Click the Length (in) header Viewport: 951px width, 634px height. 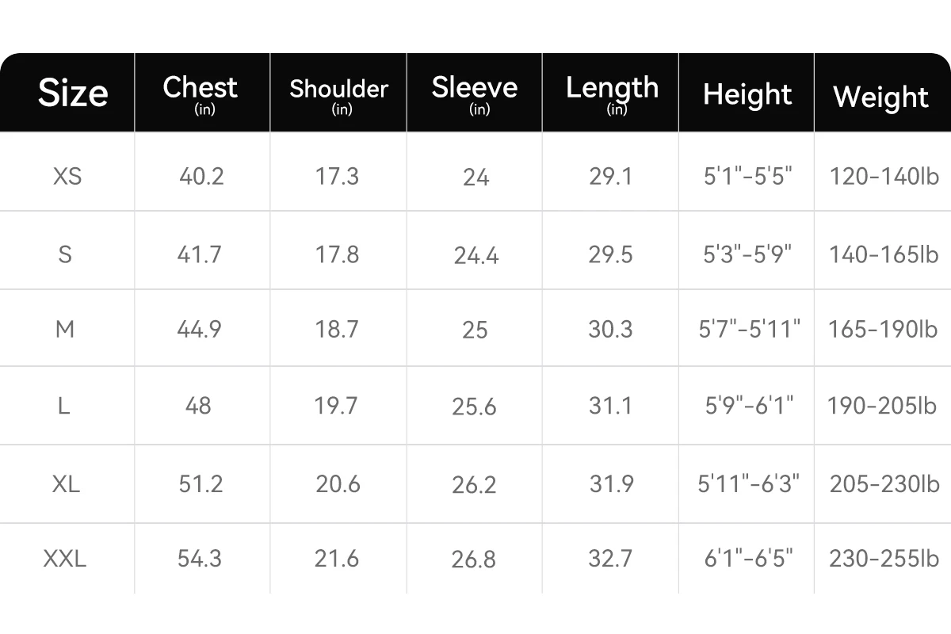(612, 94)
